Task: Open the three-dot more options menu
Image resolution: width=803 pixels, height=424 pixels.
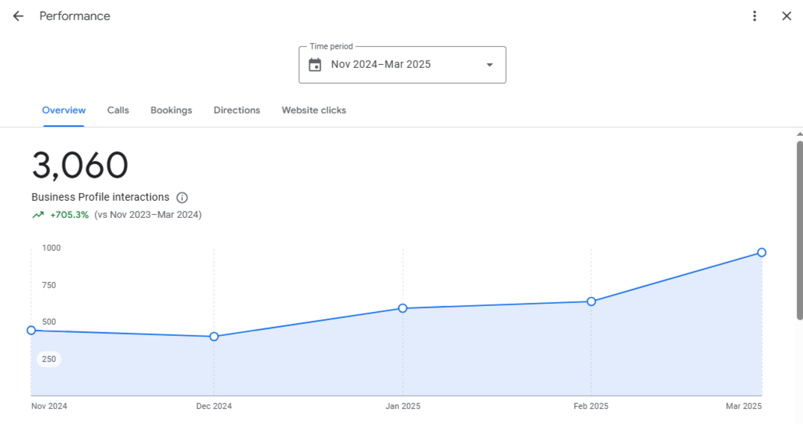Action: [x=754, y=16]
